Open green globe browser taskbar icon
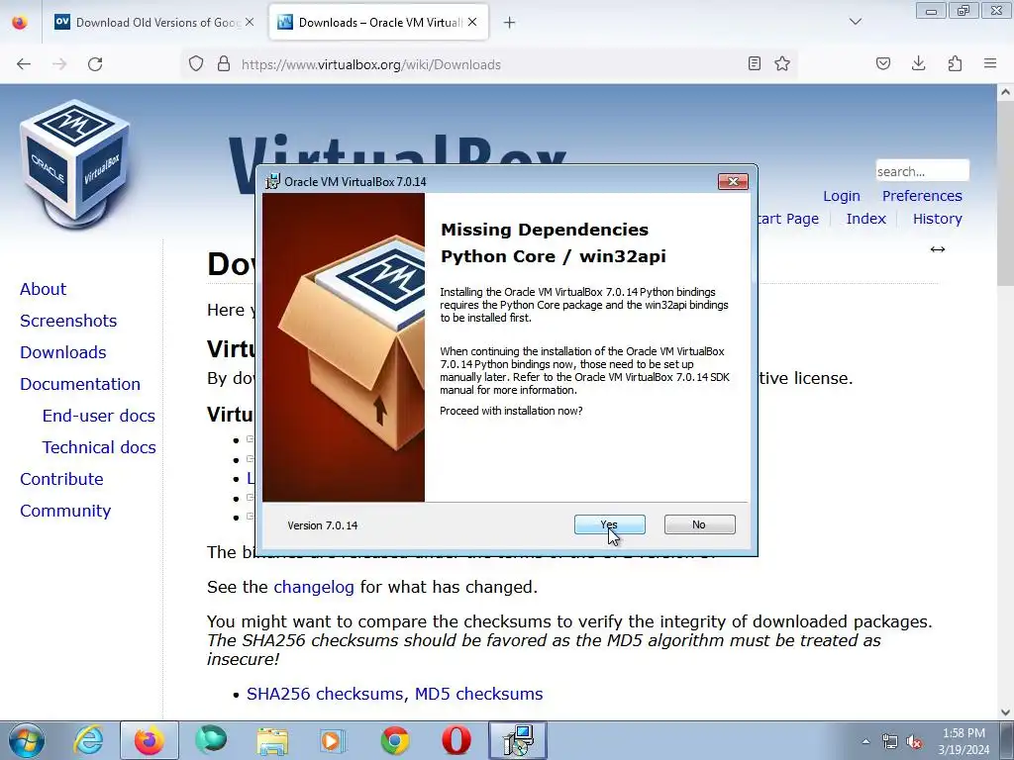Screen dimensions: 1014x760 pyautogui.click(x=211, y=740)
